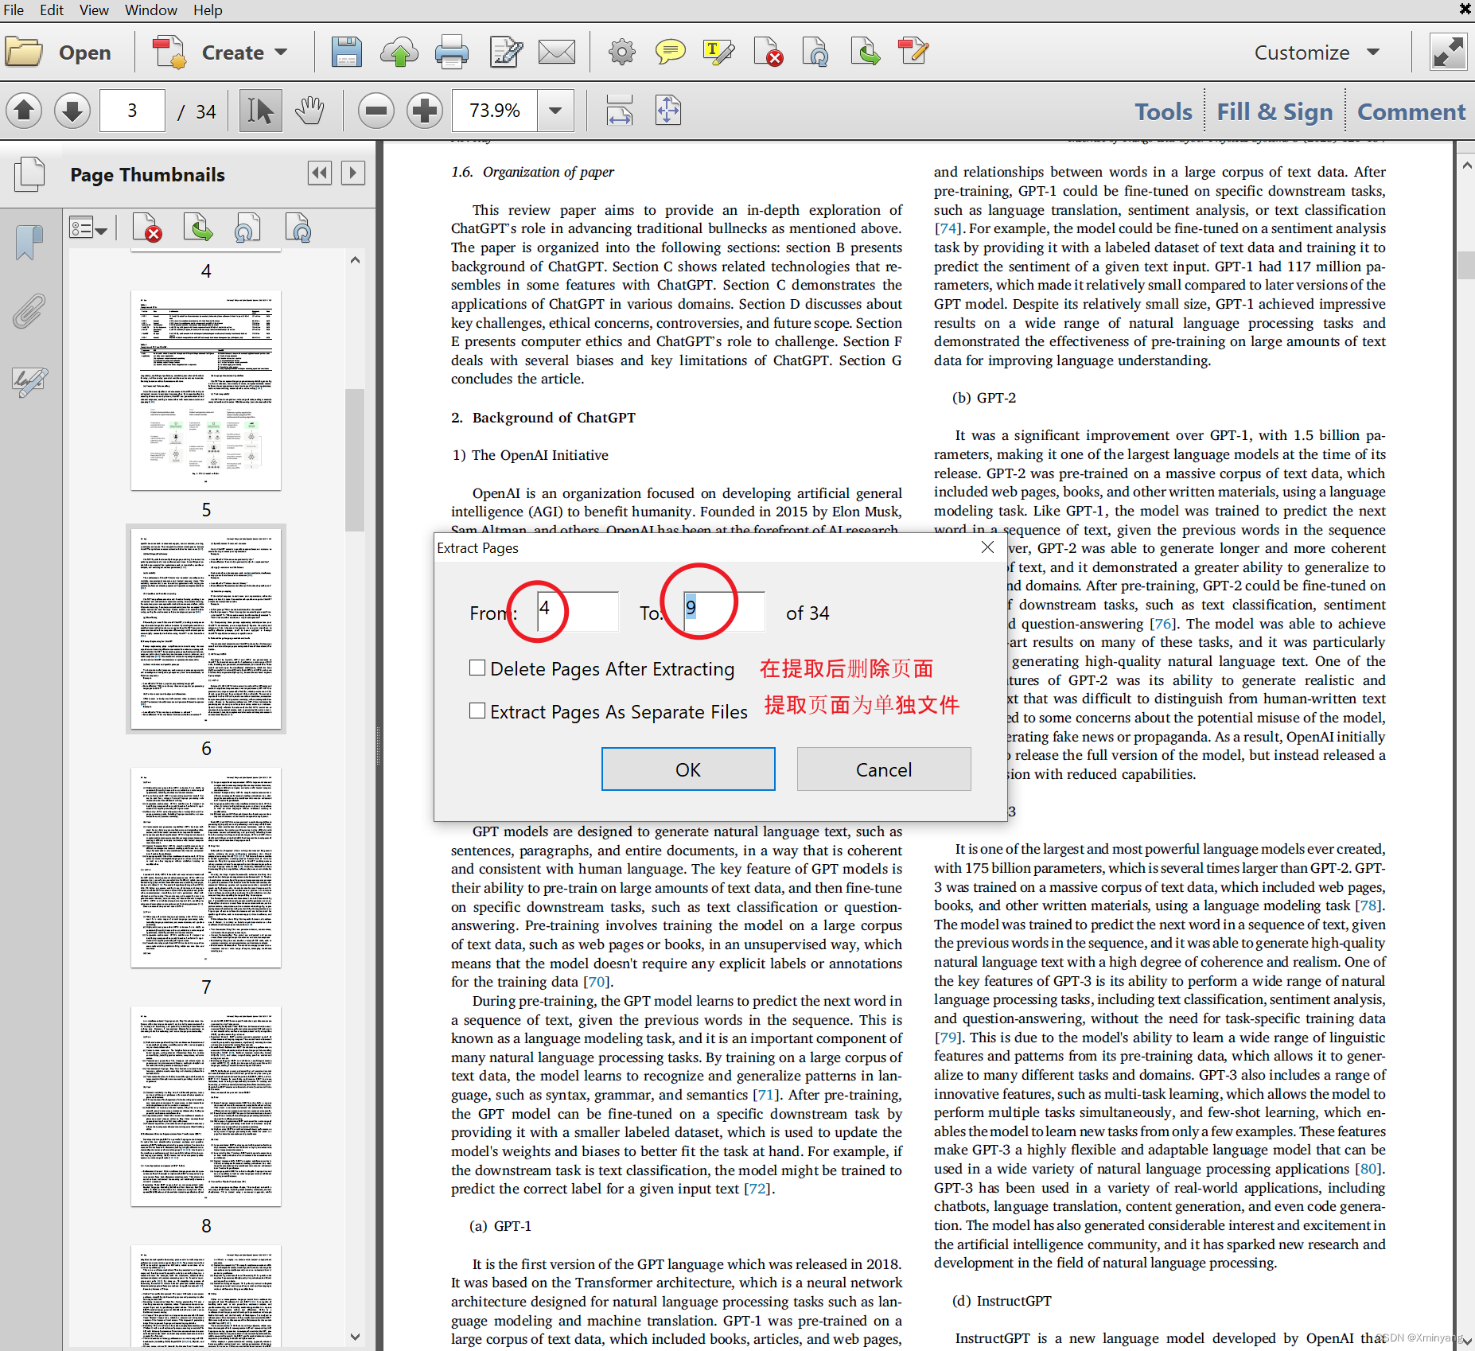Extract pages icon in thumbnails panel
1475x1351 pixels.
click(197, 228)
